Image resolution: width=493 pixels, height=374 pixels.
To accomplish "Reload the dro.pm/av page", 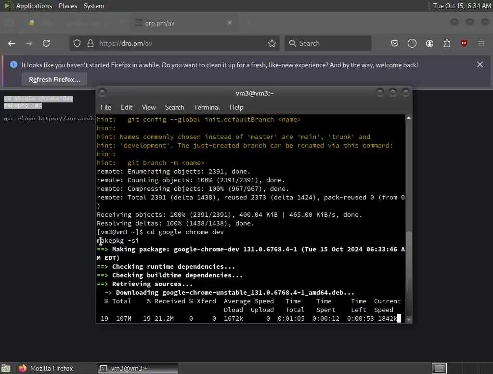I will [x=46, y=43].
